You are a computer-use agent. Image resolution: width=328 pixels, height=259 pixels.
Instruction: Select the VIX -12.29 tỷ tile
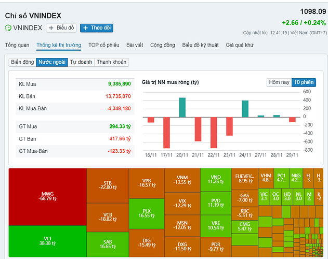(182, 204)
